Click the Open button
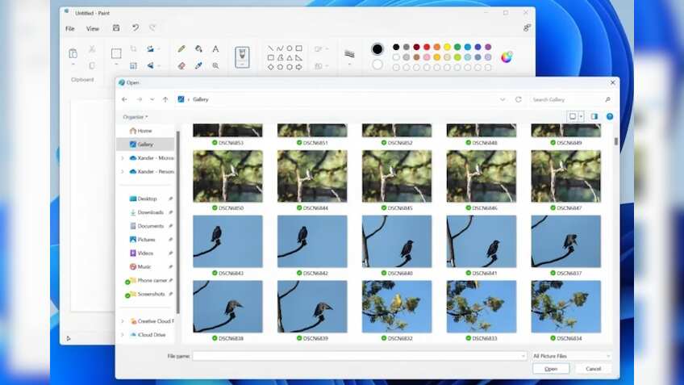 click(x=551, y=369)
